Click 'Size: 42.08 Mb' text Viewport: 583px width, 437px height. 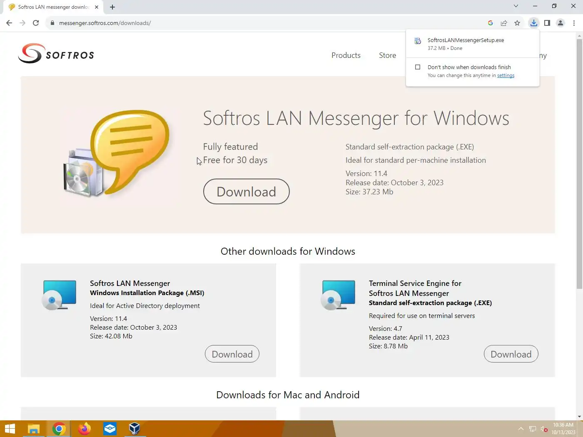click(111, 336)
